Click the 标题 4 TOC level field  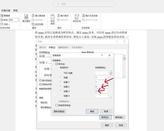tap(102, 96)
